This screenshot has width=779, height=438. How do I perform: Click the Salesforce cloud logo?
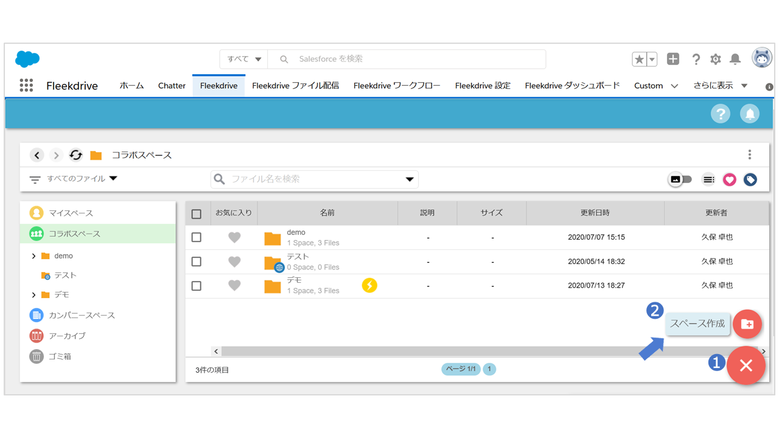pyautogui.click(x=27, y=59)
